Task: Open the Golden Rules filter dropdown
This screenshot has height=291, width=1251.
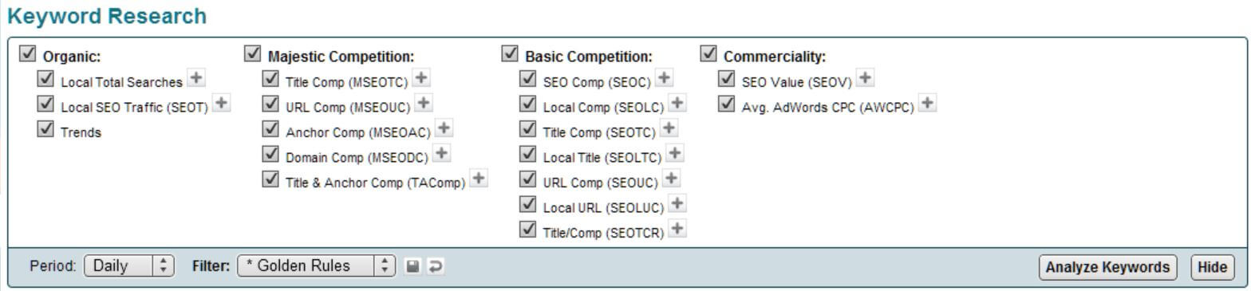Action: click(317, 266)
